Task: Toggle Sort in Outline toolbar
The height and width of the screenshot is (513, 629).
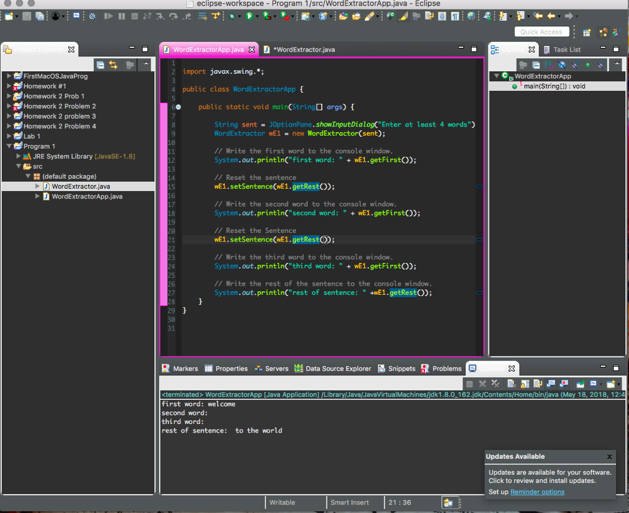Action: coord(549,65)
